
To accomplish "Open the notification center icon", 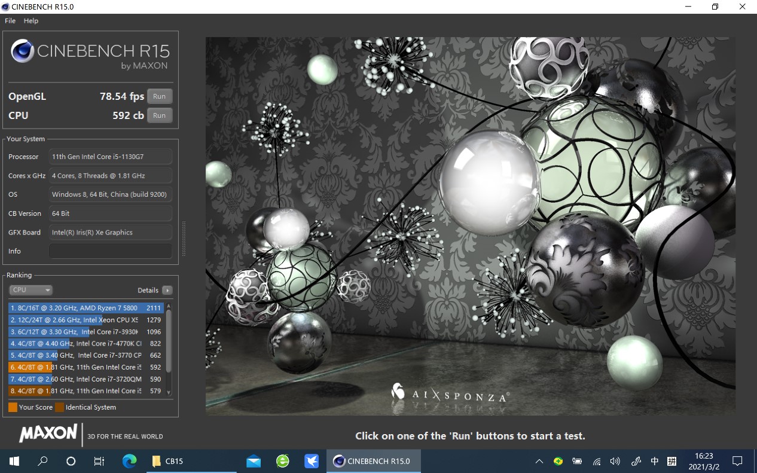I will click(737, 461).
